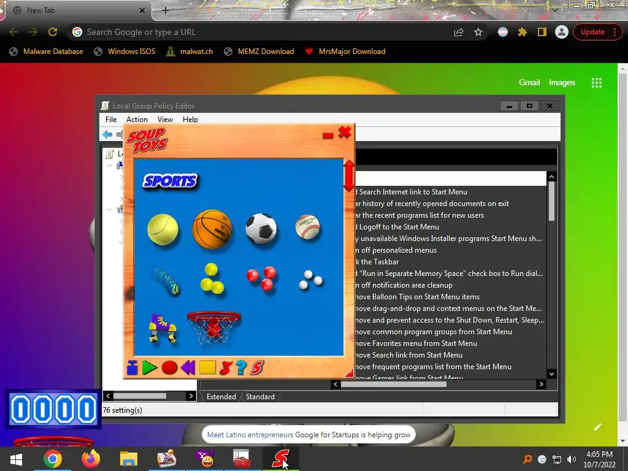Viewport: 628px width, 471px height.
Task: Open the File menu in Group Policy Editor
Action: tap(111, 120)
